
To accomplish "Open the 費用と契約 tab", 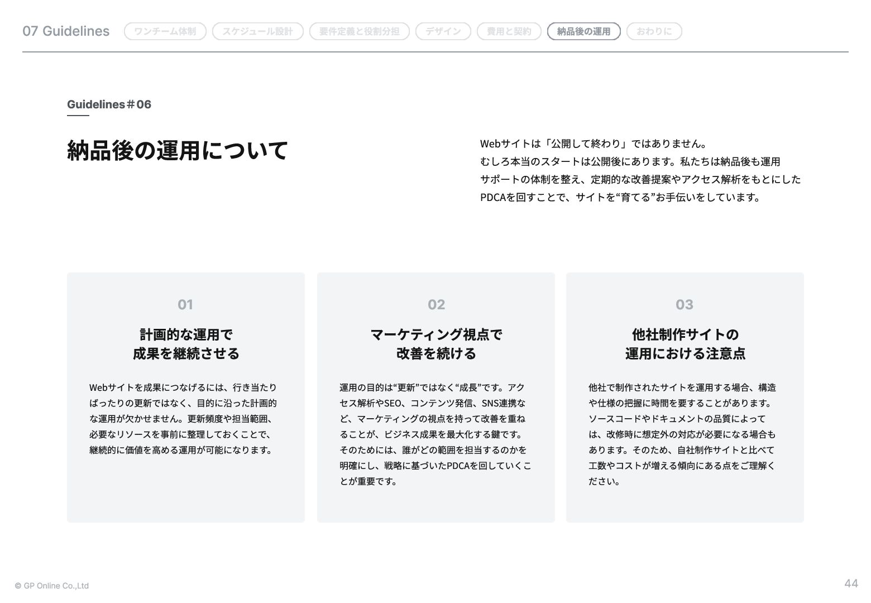I will pyautogui.click(x=509, y=31).
